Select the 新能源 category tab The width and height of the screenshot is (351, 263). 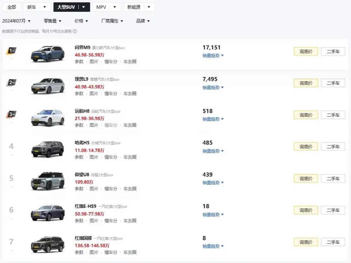[134, 7]
